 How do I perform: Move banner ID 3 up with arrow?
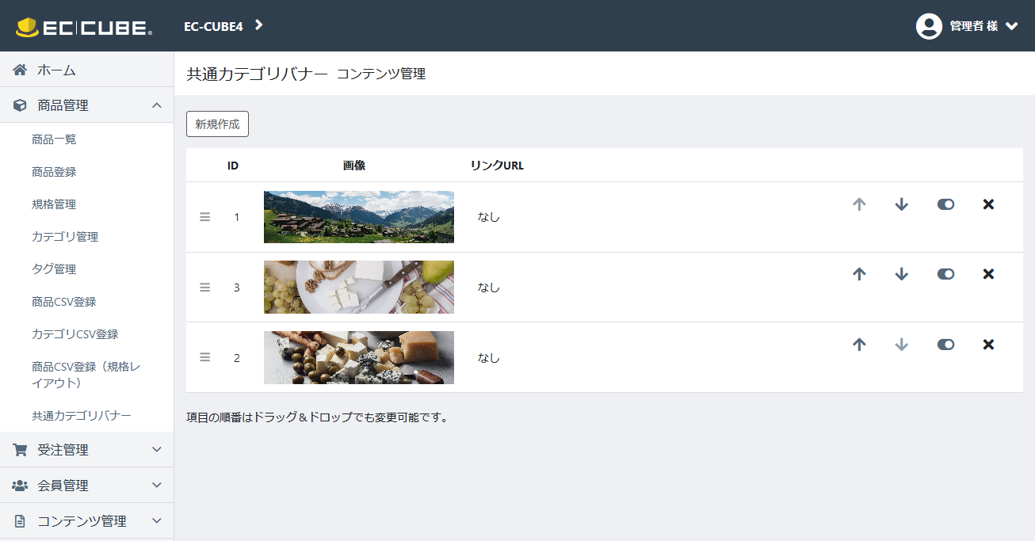point(859,274)
